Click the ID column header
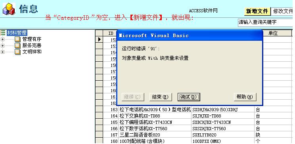The width and height of the screenshot is (295, 144). pos(111,33)
